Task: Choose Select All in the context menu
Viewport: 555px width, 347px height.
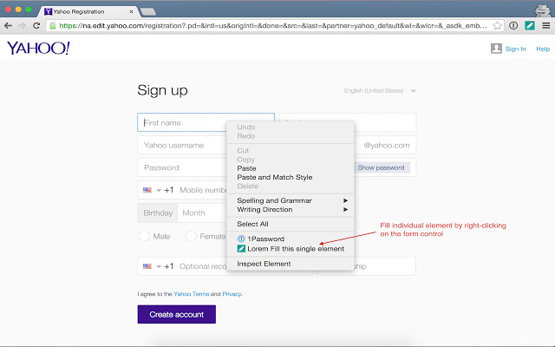Action: tap(291, 224)
